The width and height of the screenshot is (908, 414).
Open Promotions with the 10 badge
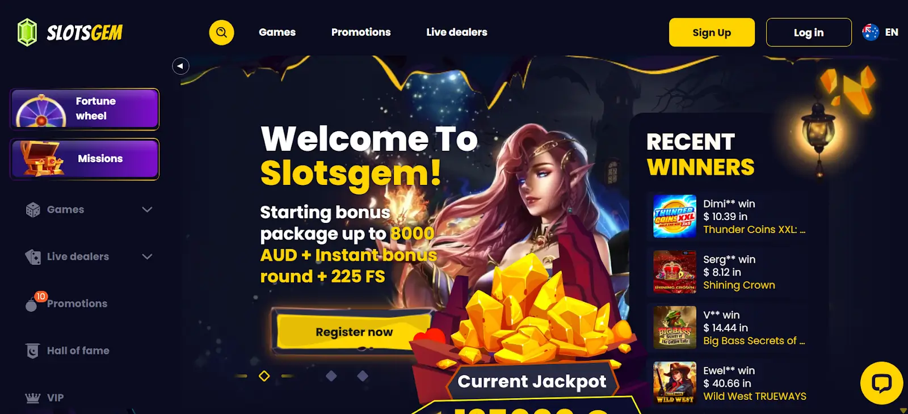pos(66,303)
